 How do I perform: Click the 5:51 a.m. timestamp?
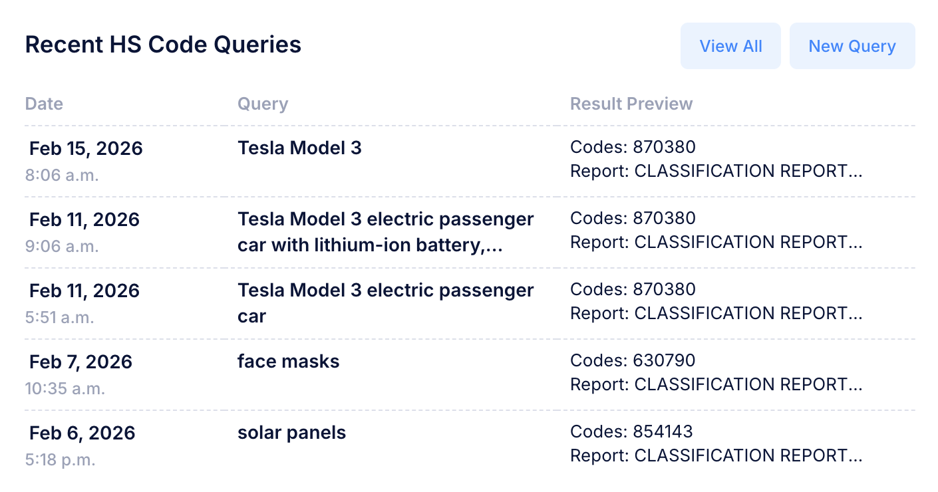pos(60,317)
